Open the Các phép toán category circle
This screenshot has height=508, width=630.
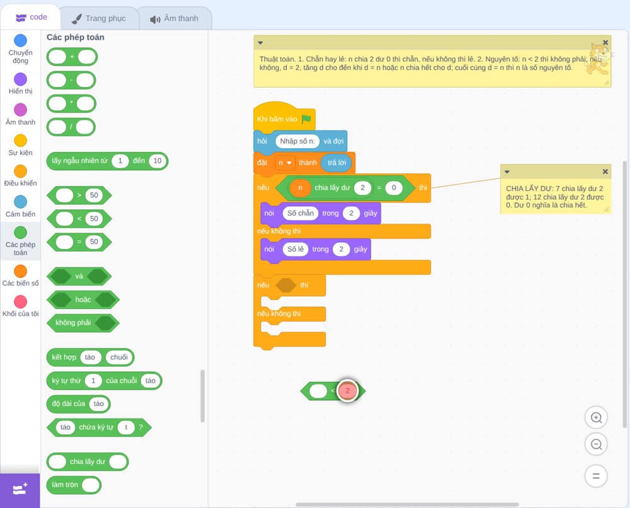coord(21,233)
